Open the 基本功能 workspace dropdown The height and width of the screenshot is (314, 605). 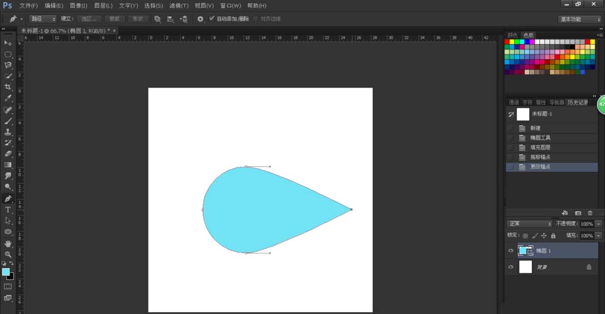tap(579, 19)
